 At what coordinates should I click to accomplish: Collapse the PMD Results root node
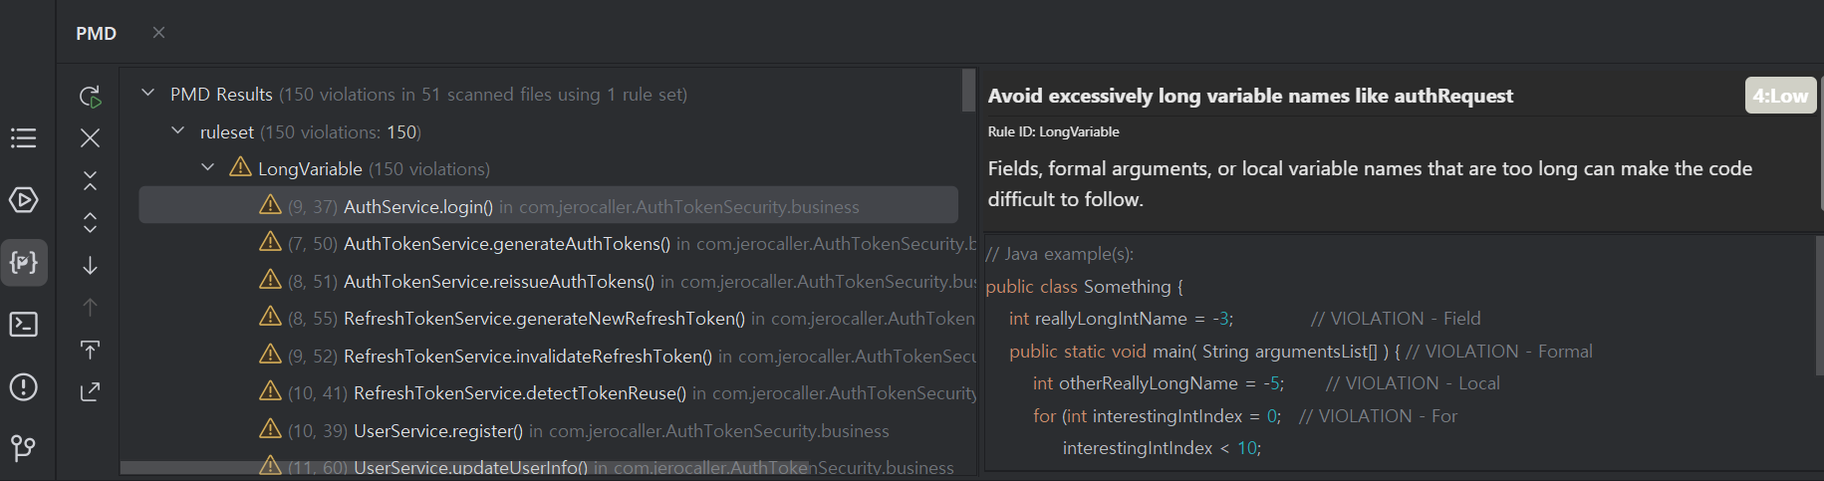click(x=147, y=94)
